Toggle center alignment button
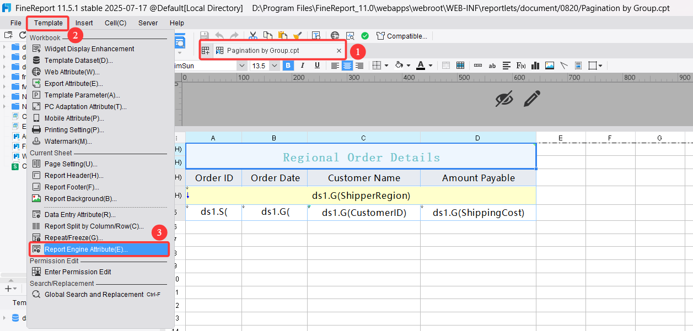 pyautogui.click(x=347, y=66)
